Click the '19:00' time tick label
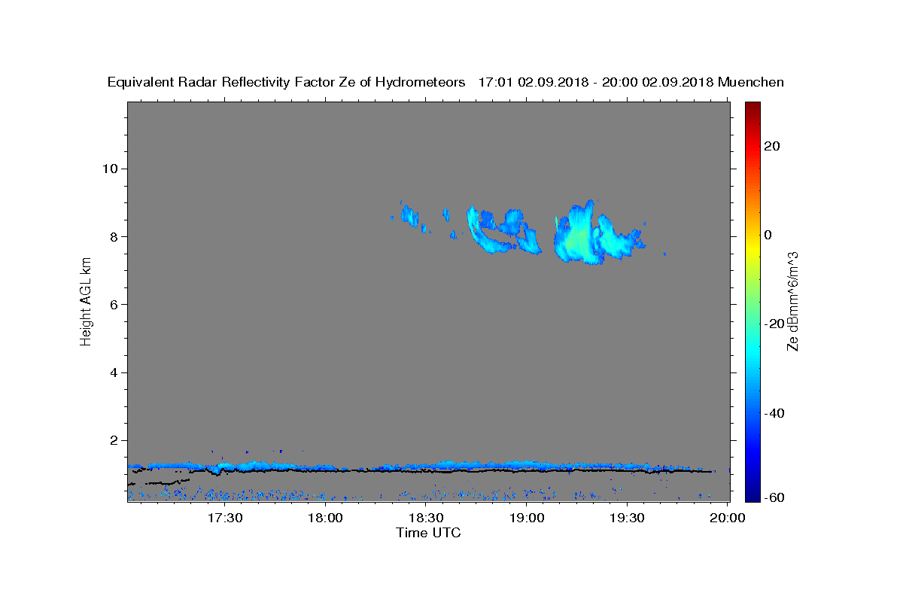Image resolution: width=903 pixels, height=602 pixels. click(527, 518)
